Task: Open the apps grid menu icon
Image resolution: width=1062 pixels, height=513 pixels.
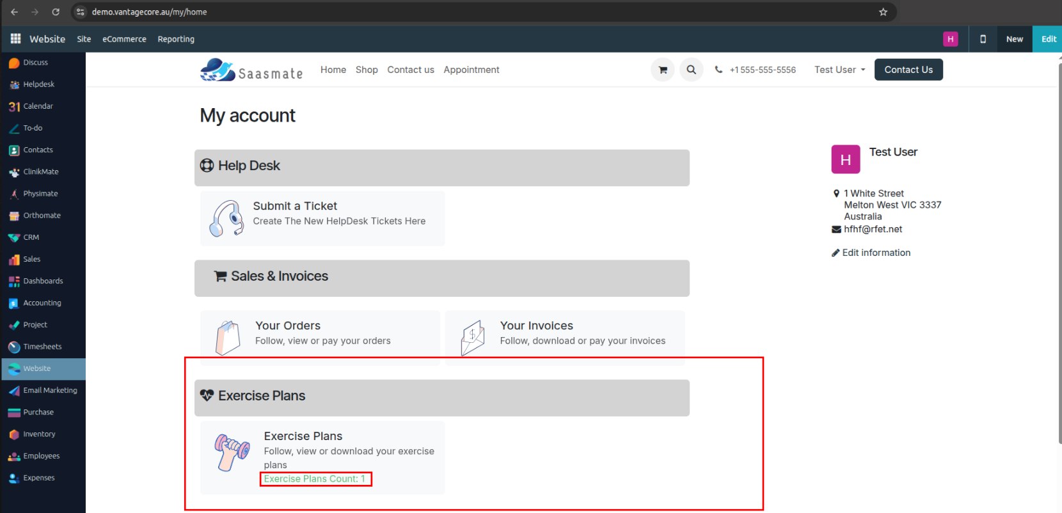Action: tap(15, 39)
